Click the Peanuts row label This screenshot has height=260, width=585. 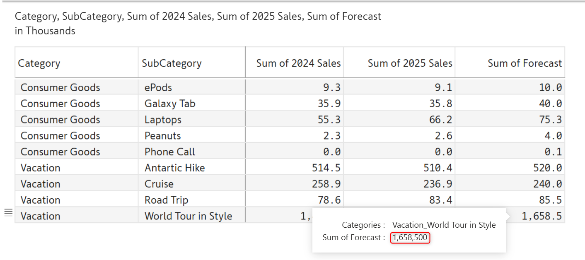click(x=162, y=136)
